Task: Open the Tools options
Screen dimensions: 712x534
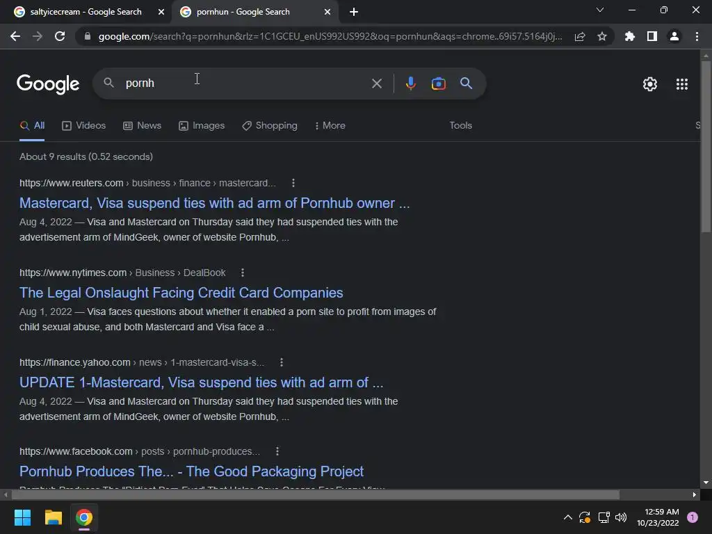Action: tap(460, 125)
